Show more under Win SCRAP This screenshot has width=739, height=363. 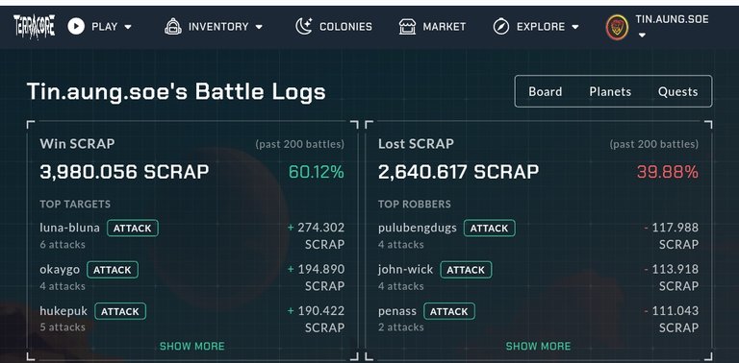192,347
